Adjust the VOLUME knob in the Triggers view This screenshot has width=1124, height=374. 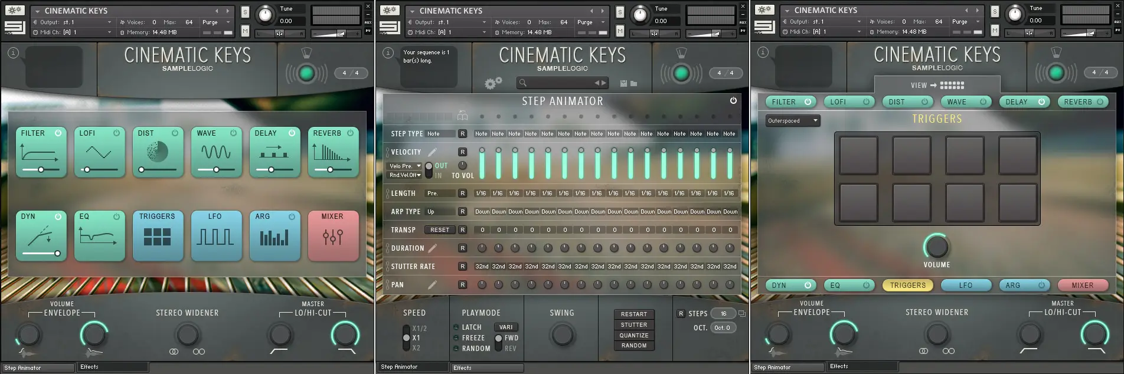937,247
